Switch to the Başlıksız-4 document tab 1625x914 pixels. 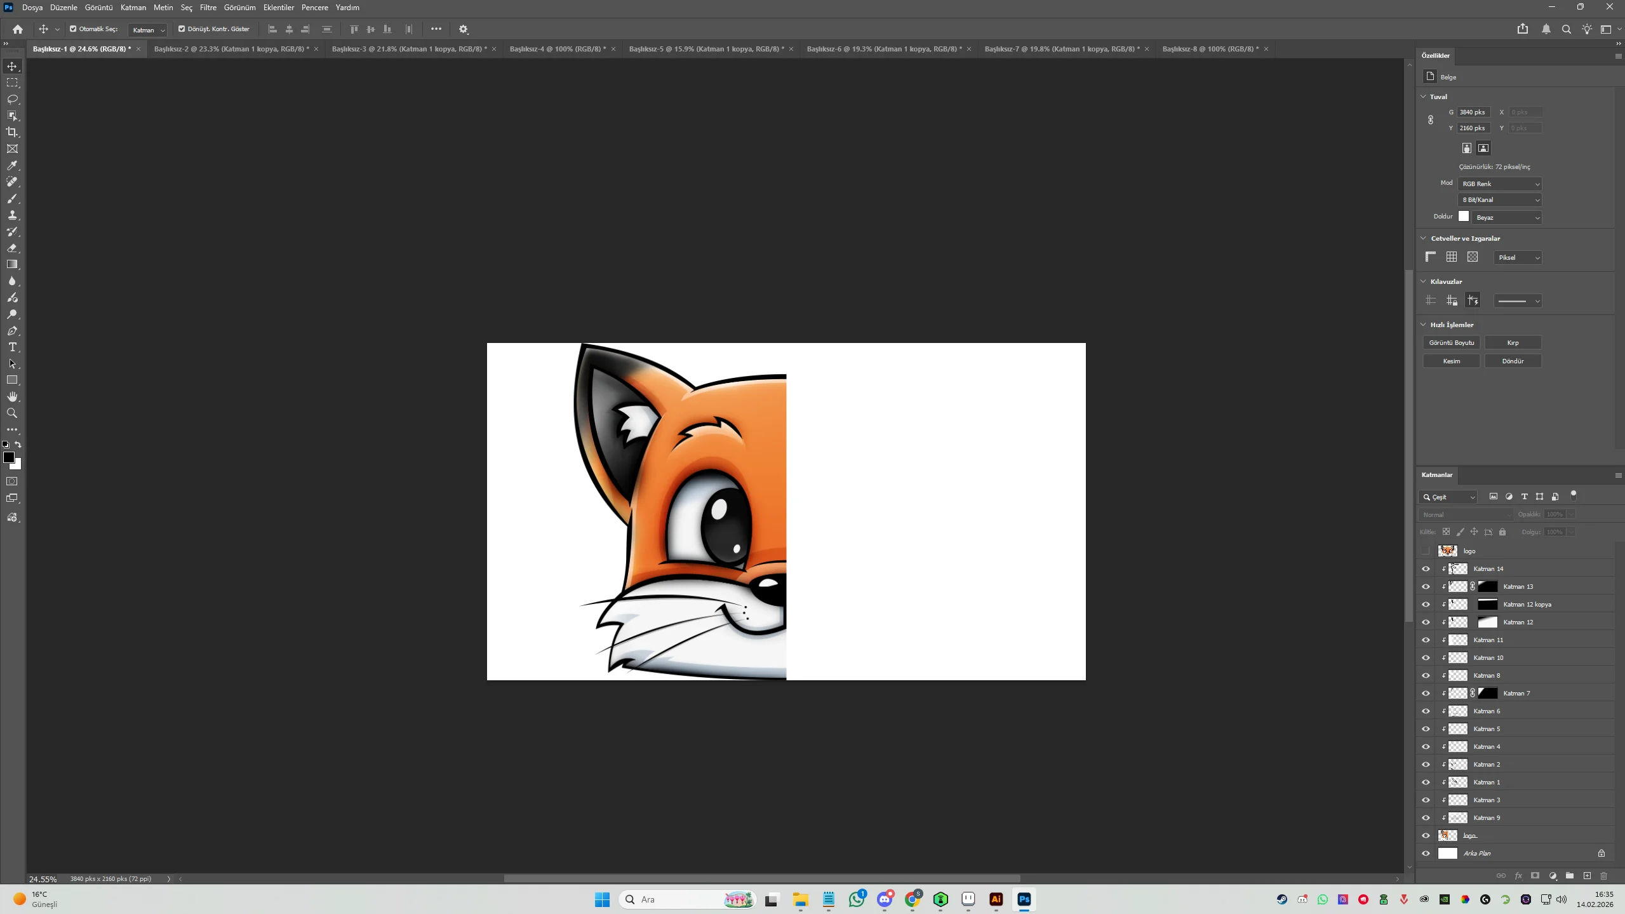pos(558,49)
